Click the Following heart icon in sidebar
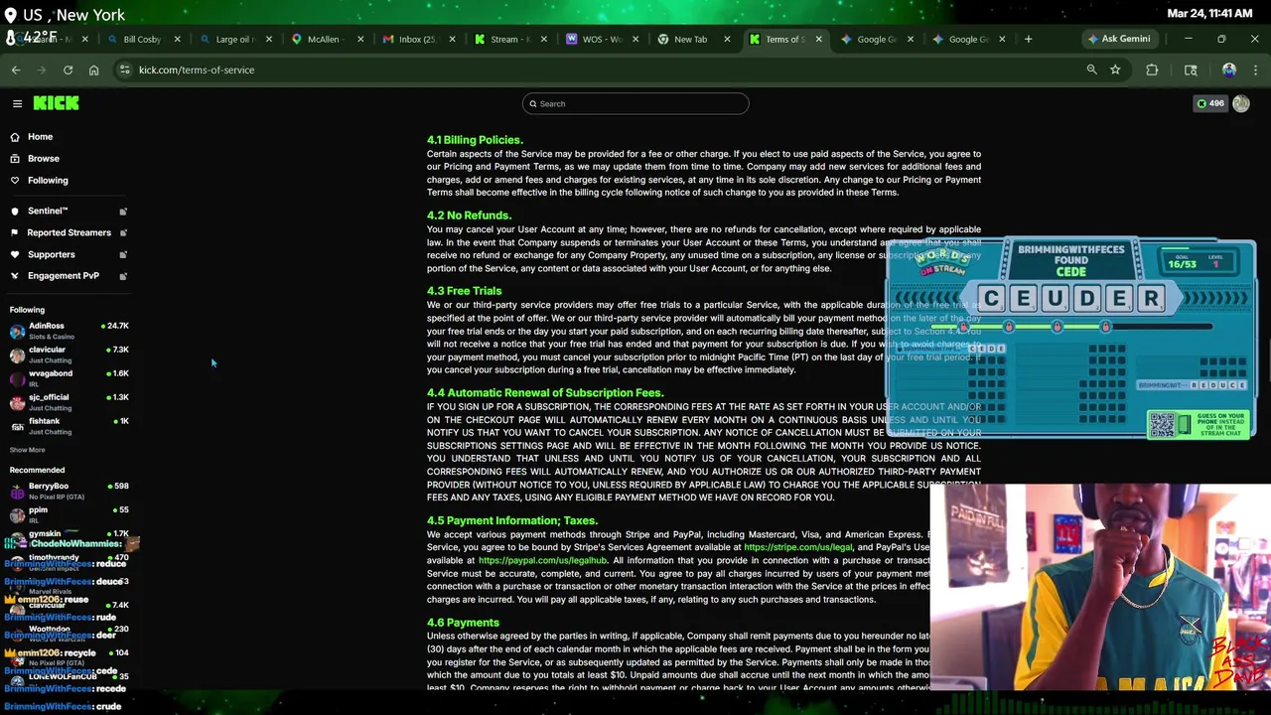 click(x=15, y=181)
